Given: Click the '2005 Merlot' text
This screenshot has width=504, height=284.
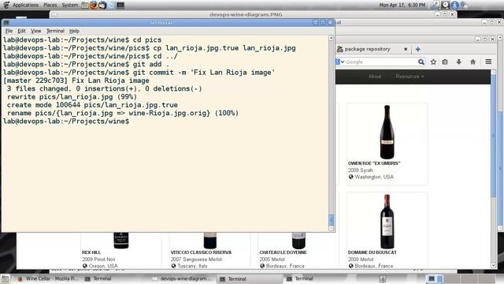Looking at the screenshot, I should click(272, 260).
